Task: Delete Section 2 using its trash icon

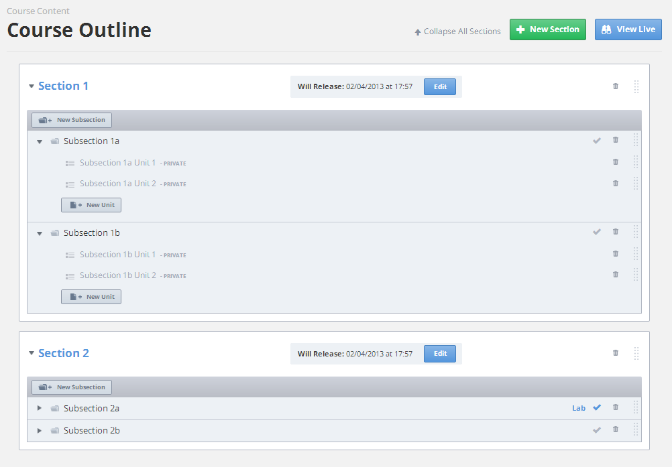Action: (616, 353)
